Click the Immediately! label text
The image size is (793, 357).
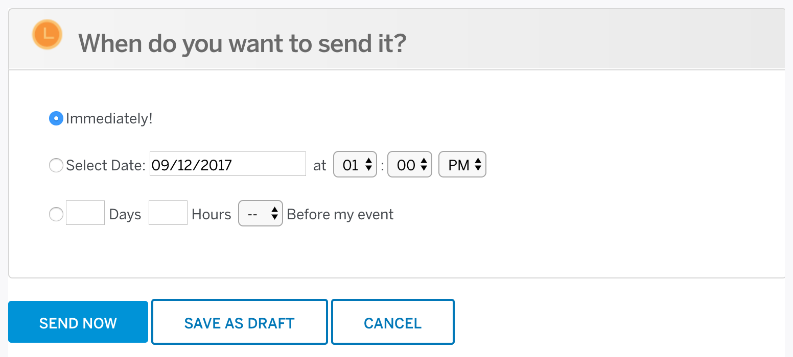click(109, 119)
